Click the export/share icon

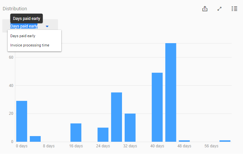pyautogui.click(x=205, y=9)
